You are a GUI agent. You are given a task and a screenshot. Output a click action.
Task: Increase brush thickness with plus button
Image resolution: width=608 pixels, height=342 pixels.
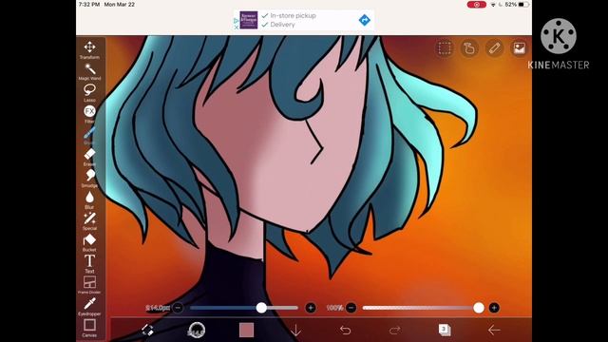pos(311,308)
